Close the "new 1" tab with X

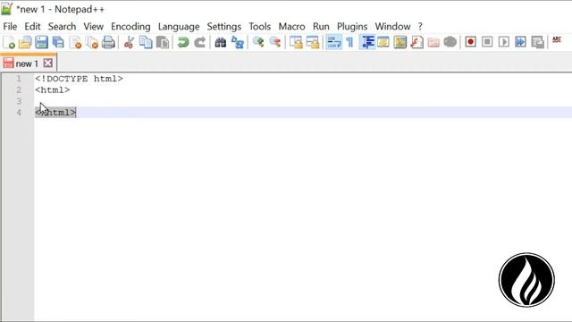tap(47, 64)
